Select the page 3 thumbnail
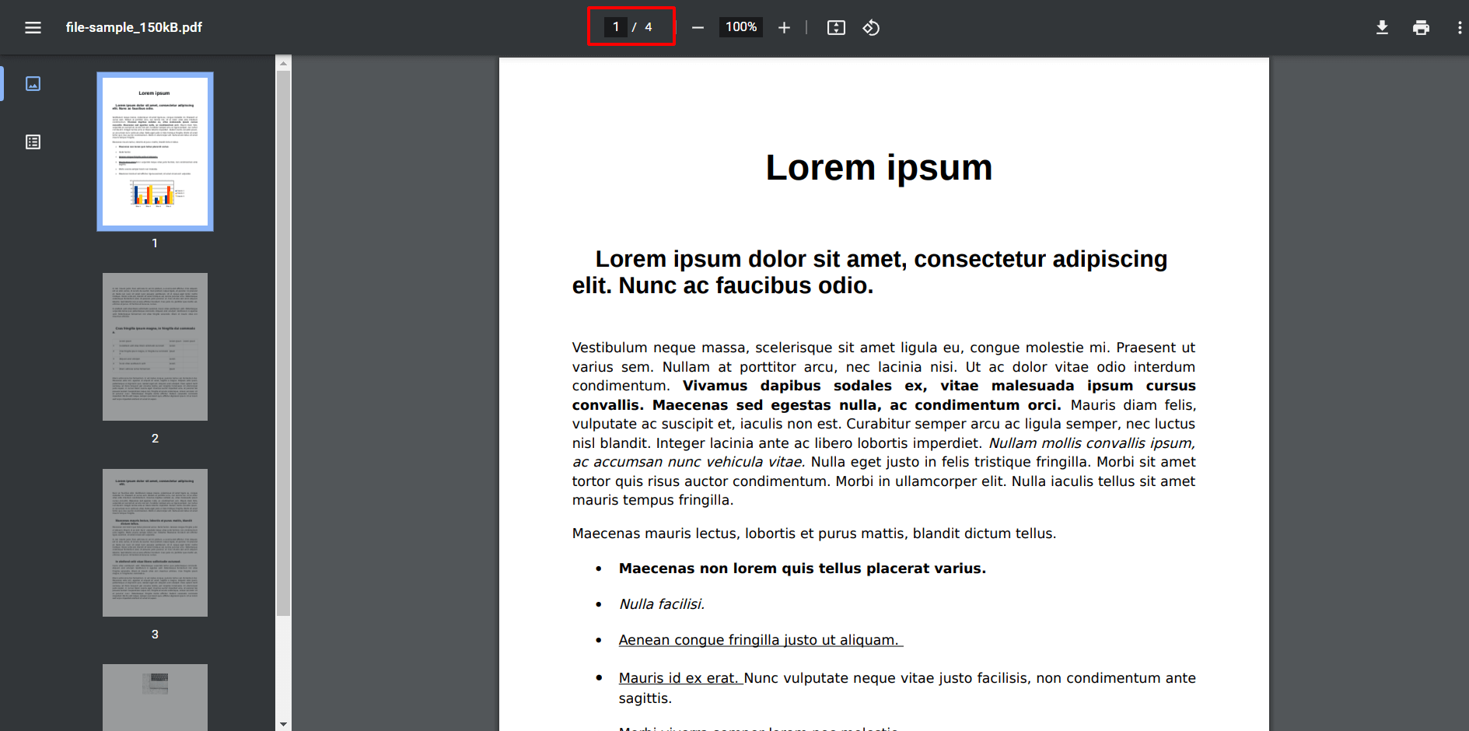The image size is (1469, 731). (x=154, y=542)
